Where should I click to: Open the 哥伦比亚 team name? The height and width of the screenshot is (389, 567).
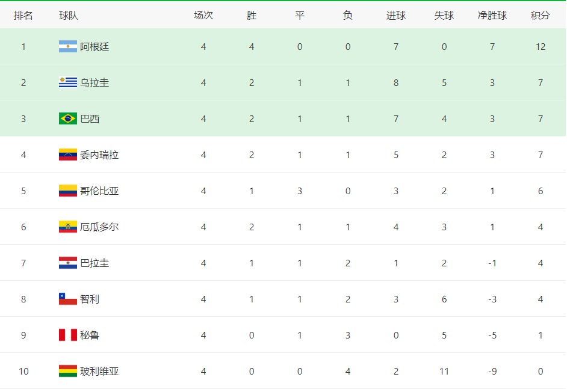tap(99, 191)
